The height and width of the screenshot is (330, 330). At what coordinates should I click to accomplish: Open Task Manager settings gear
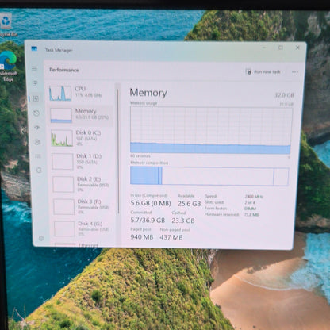[x=41, y=239]
